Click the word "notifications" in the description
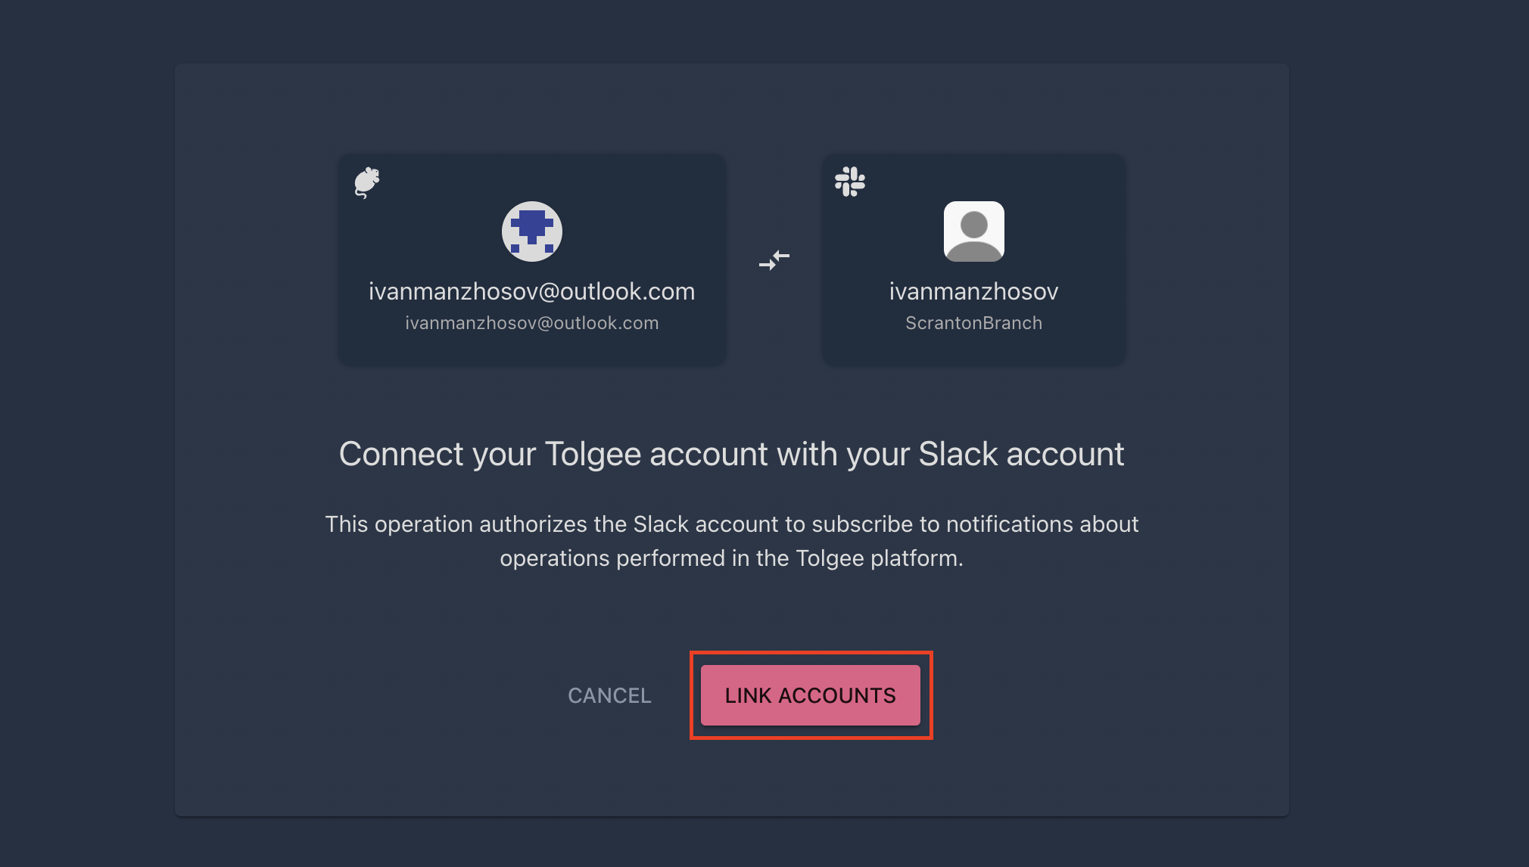 tap(1010, 524)
